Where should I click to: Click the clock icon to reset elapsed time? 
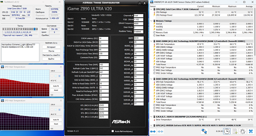coord(227,131)
